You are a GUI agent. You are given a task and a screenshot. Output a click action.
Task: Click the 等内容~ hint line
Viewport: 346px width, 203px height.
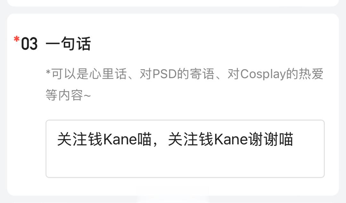pos(68,95)
